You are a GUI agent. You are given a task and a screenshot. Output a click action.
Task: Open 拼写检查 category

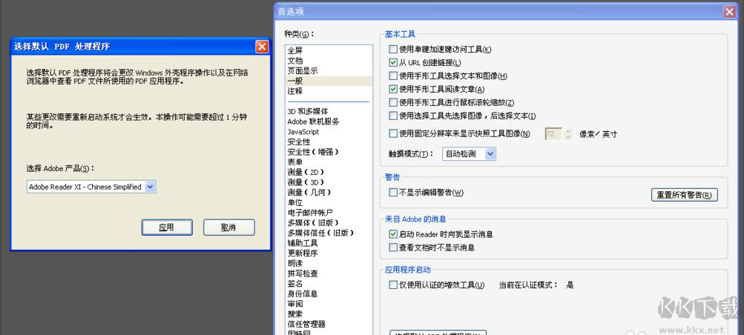[303, 273]
